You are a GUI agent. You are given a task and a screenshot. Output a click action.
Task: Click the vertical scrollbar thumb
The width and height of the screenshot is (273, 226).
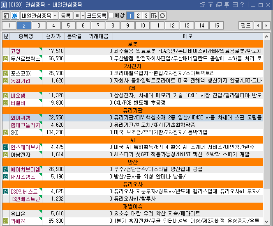pyautogui.click(x=266, y=114)
